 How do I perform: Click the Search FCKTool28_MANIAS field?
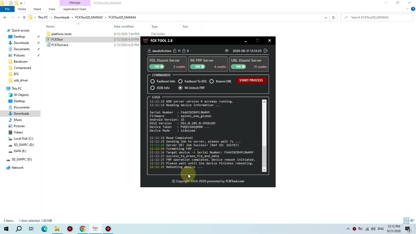click(x=377, y=18)
